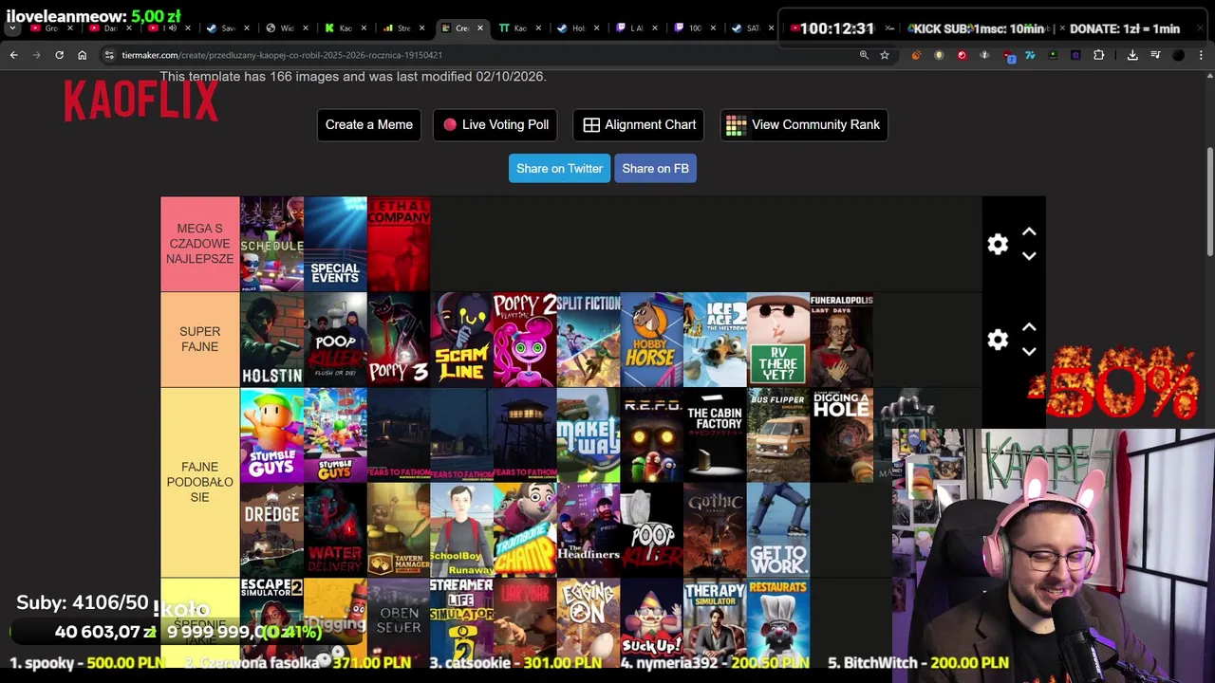Select Trombone Champ thumbnail
This screenshot has width=1215, height=683.
point(525,530)
